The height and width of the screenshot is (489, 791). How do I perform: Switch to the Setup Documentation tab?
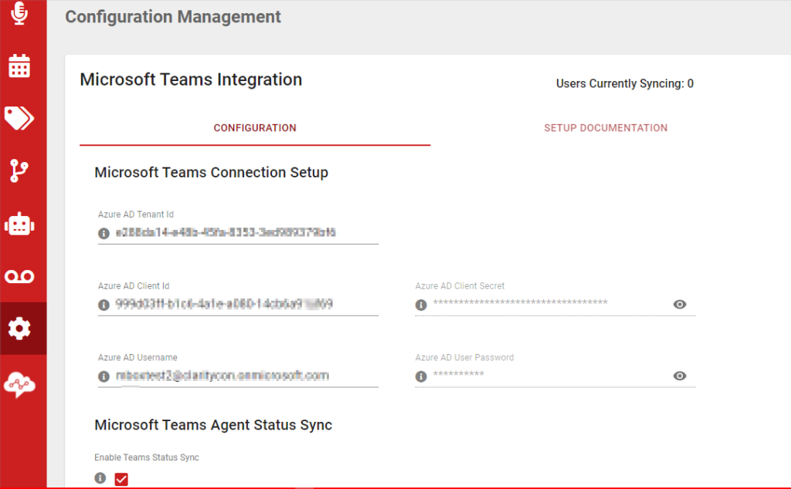[x=606, y=127]
